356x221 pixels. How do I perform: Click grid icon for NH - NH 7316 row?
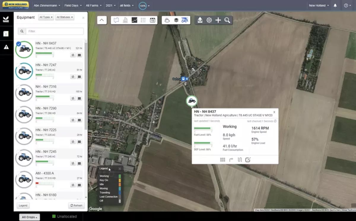79,98
